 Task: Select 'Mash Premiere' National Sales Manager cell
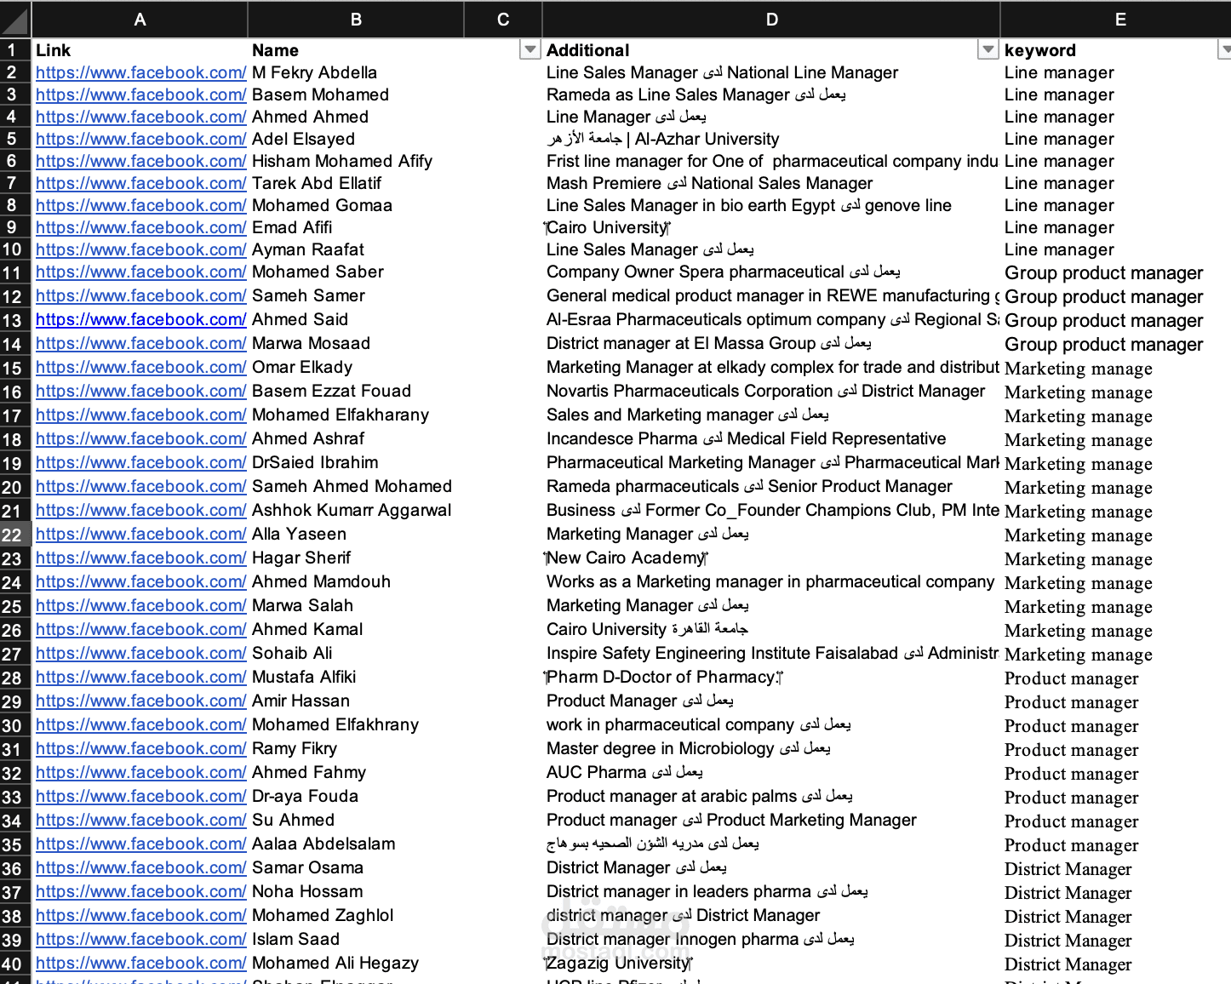coord(771,184)
